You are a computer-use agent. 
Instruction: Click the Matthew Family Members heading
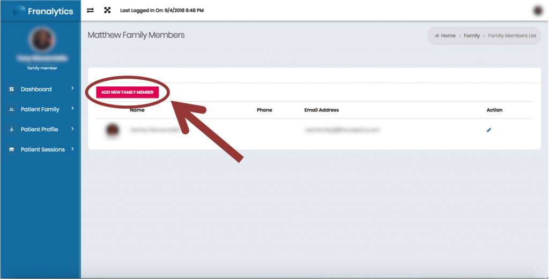(x=136, y=35)
